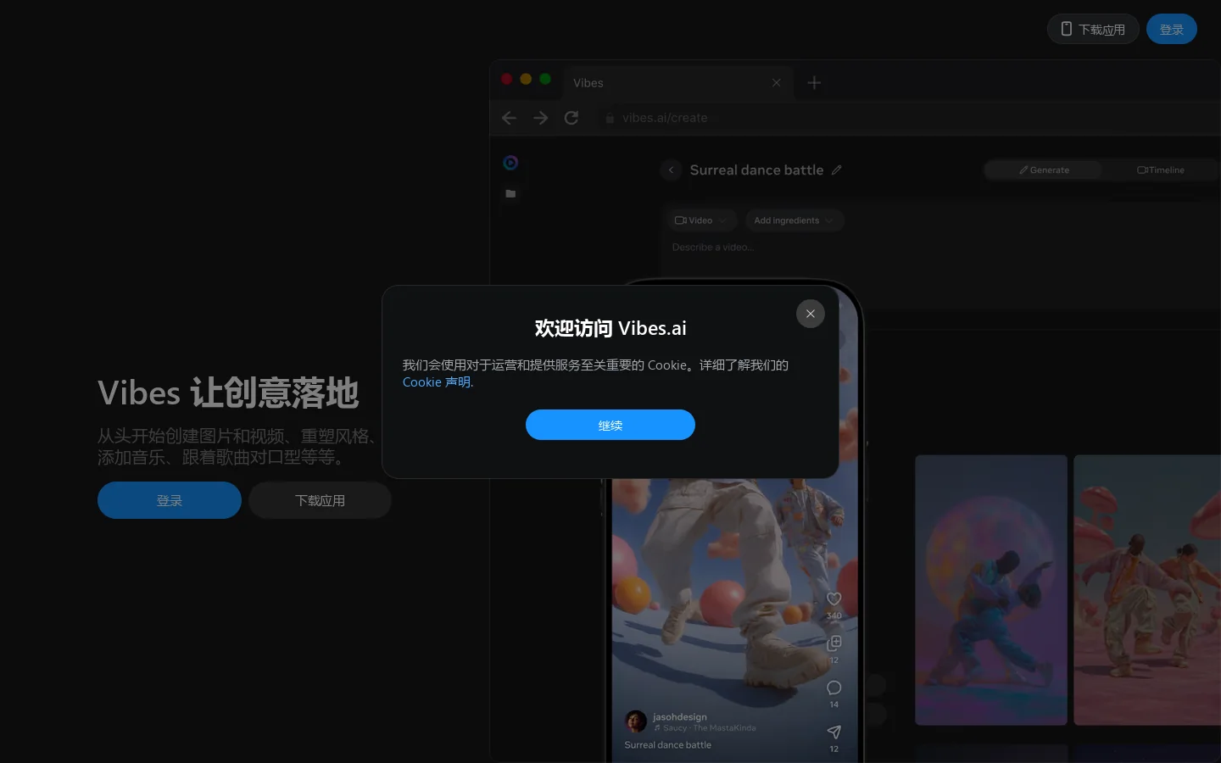Viewport: 1221px width, 763px height.
Task: Switch to the Timeline tab
Action: click(x=1161, y=170)
